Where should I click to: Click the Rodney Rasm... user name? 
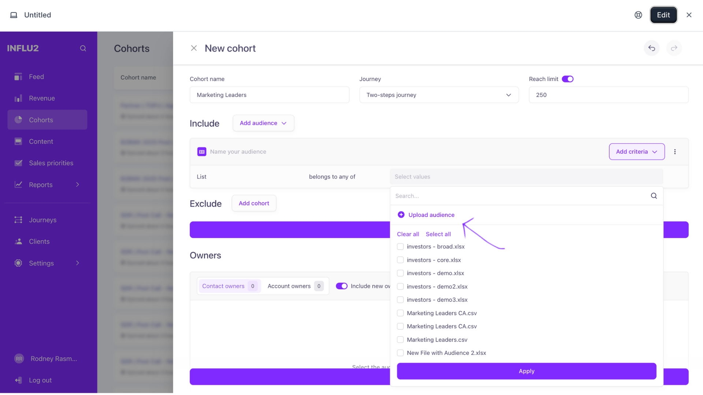54,359
